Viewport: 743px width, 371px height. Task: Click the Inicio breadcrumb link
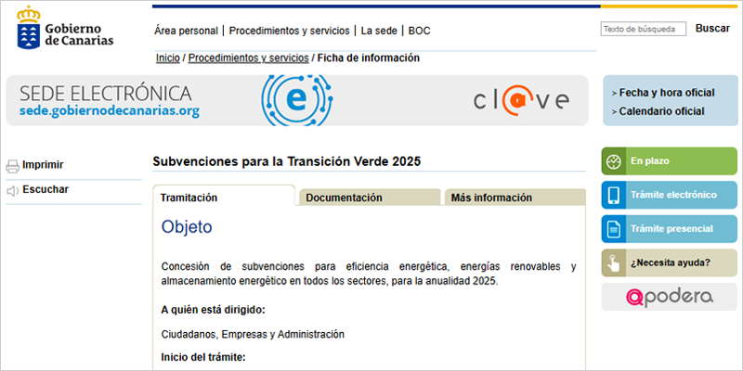tap(168, 58)
